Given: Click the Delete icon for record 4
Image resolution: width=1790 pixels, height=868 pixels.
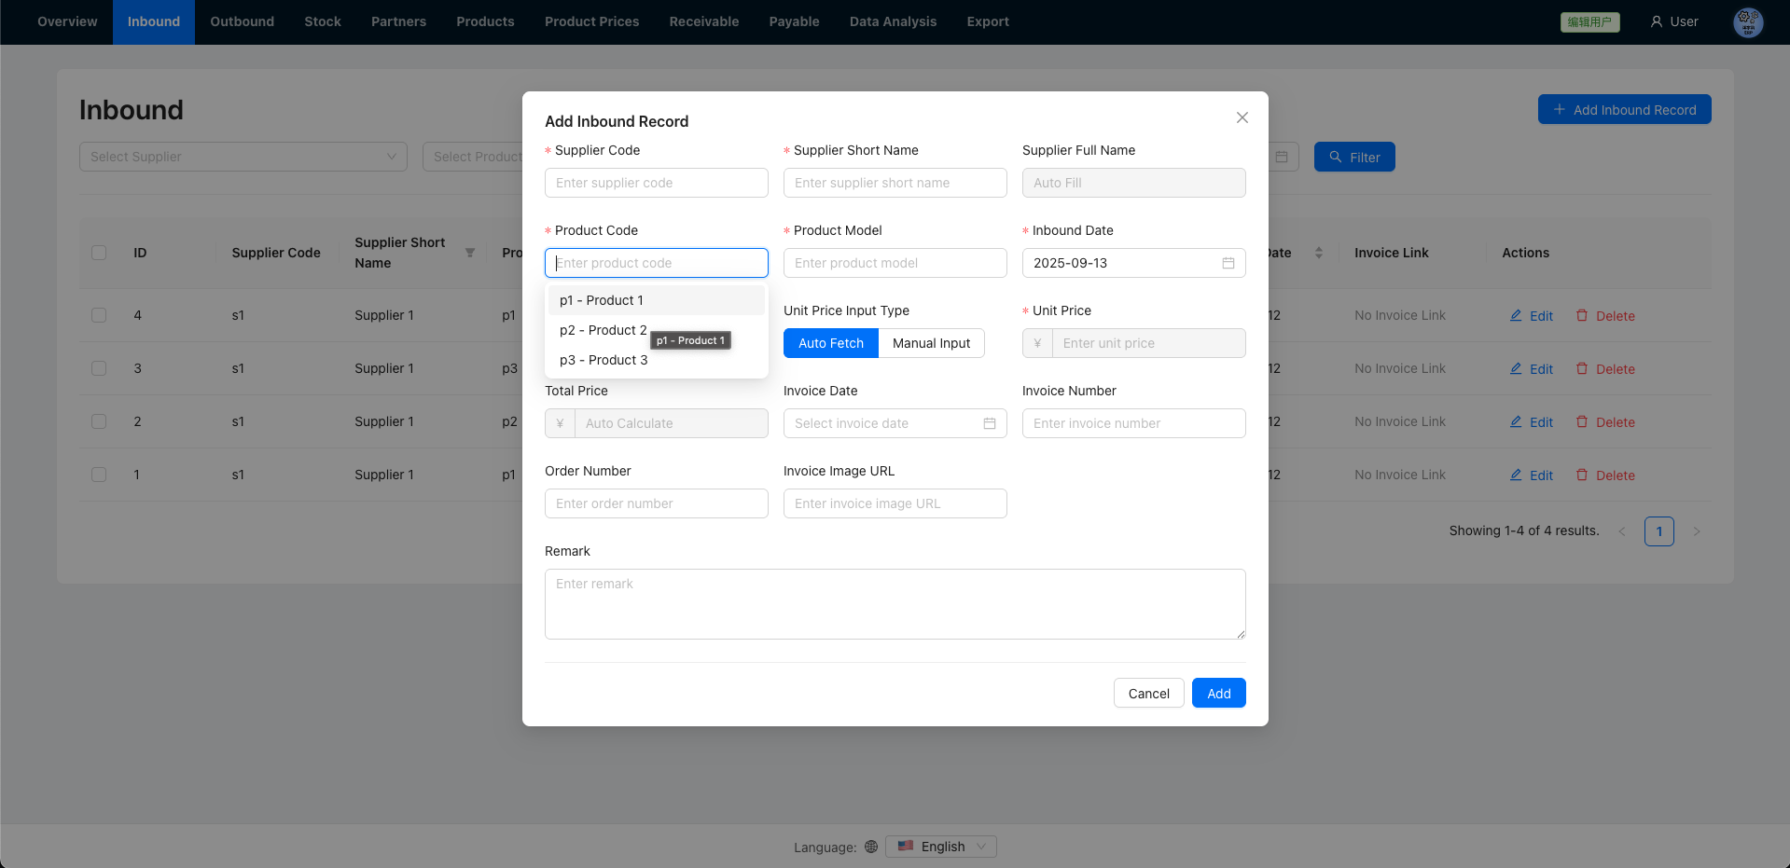Looking at the screenshot, I should pyautogui.click(x=1581, y=316).
